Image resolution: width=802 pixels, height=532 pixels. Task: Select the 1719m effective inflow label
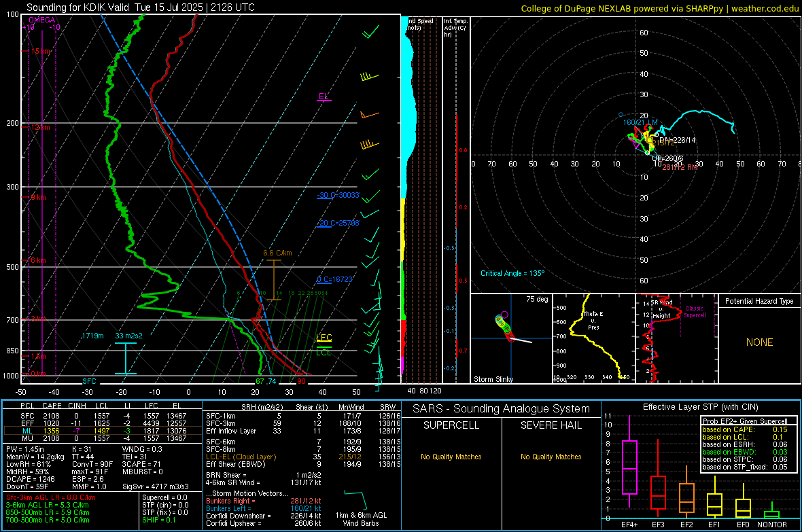pyautogui.click(x=92, y=336)
